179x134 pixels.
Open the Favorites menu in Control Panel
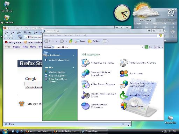point(68,35)
